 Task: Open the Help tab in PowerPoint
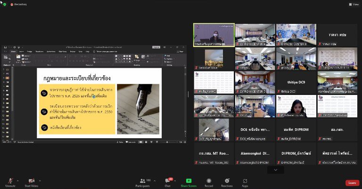pos(87,51)
